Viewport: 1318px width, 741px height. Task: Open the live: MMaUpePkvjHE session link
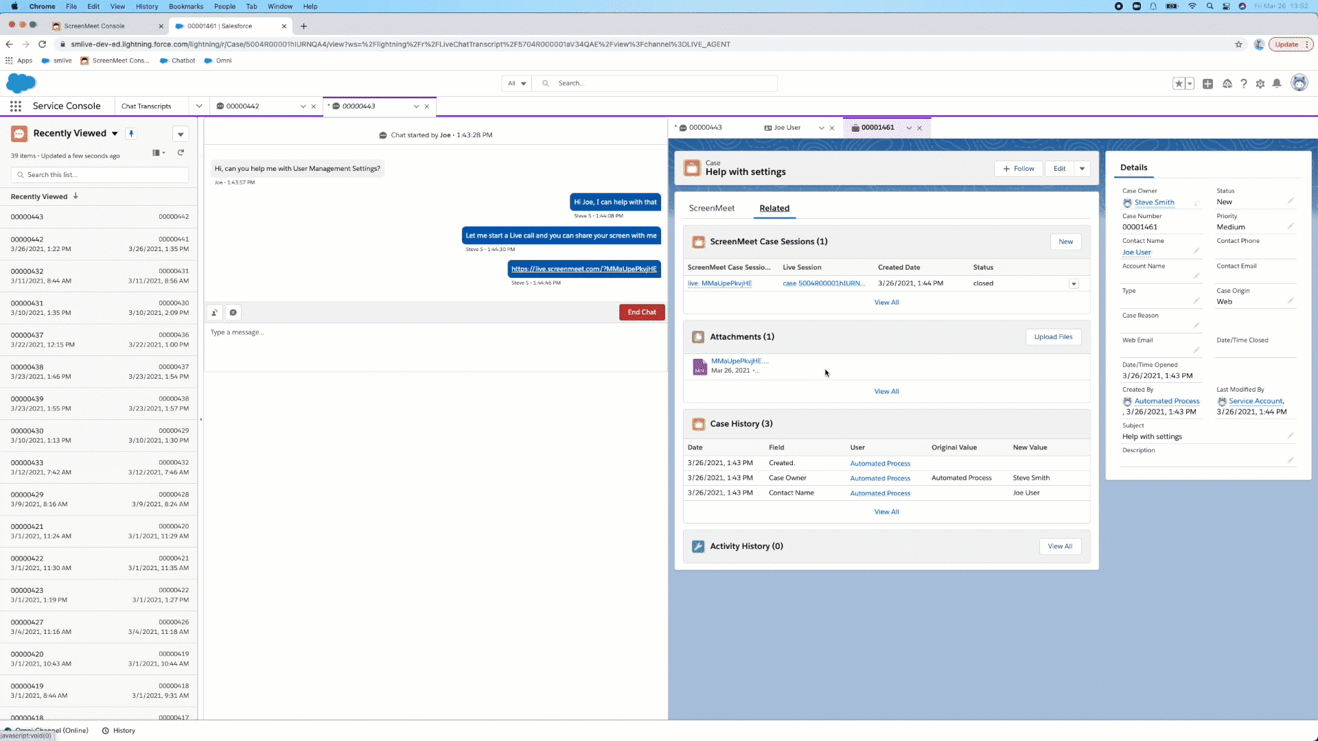point(719,283)
